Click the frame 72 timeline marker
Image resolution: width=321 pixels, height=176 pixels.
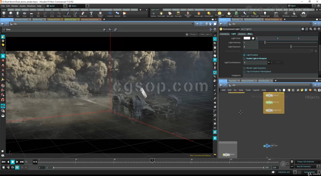152,160
